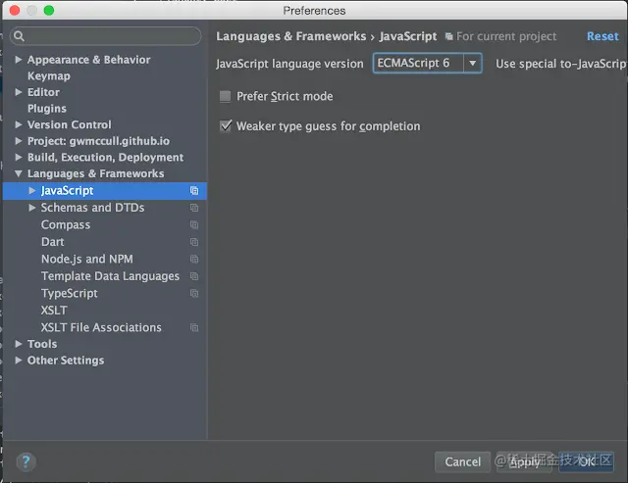Click the search magnifier icon
This screenshot has height=483, width=628.
(x=19, y=36)
